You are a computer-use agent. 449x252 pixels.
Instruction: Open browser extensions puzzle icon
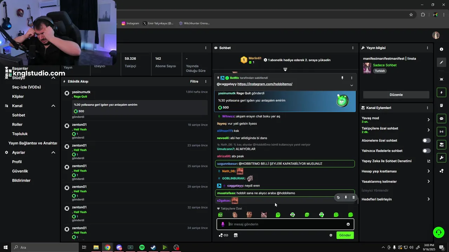[423, 15]
